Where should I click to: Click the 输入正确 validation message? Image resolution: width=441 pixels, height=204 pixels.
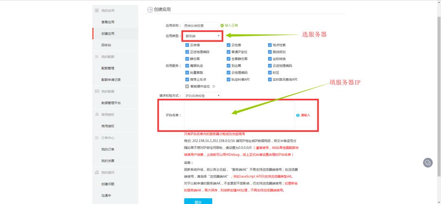tap(231, 25)
